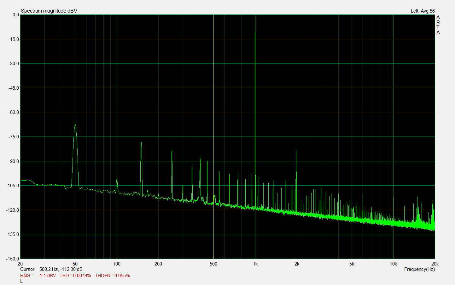Click the "Cursor:" label
455x285 pixels.
coord(28,269)
